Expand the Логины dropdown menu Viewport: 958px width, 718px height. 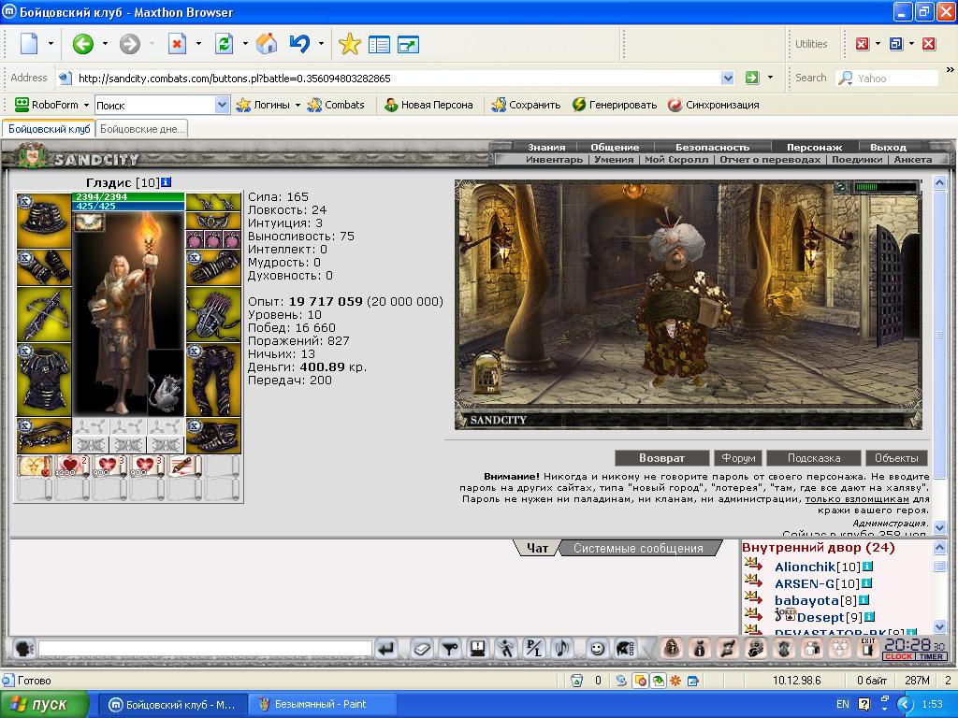click(298, 105)
